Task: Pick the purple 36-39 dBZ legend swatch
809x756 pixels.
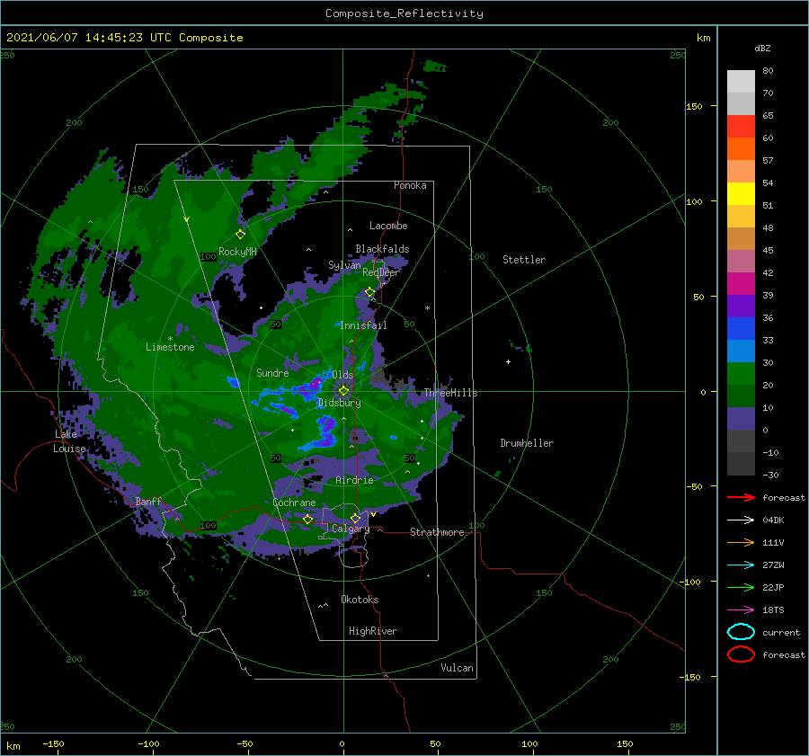Action: point(741,306)
